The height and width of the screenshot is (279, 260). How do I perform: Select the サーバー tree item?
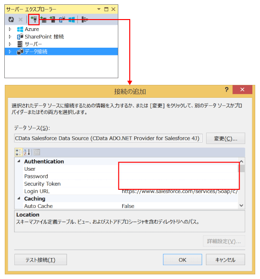33,44
